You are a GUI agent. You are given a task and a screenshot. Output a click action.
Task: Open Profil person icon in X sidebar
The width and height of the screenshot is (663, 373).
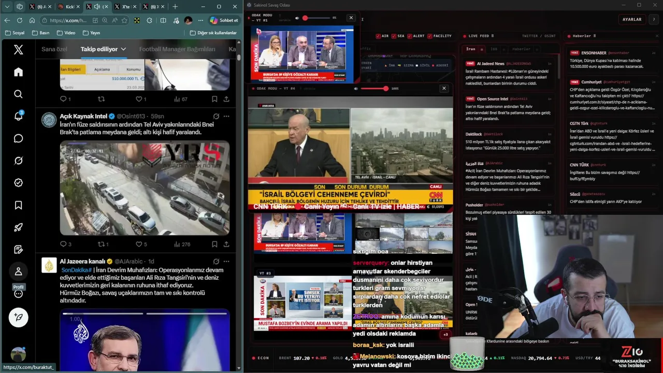18,271
